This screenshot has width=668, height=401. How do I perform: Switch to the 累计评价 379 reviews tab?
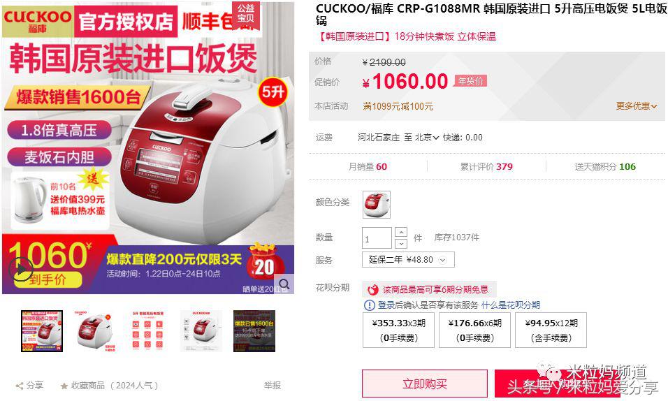pos(486,167)
